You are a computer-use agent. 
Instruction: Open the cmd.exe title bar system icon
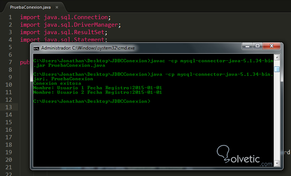[36, 48]
